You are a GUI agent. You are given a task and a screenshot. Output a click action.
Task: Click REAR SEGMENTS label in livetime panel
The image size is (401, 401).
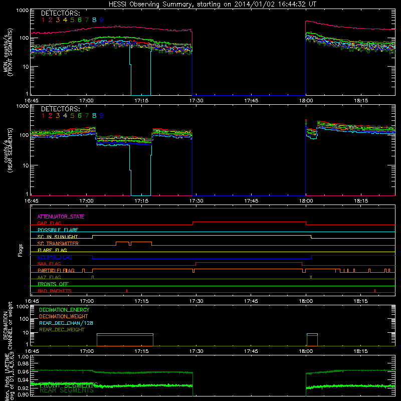[67, 390]
